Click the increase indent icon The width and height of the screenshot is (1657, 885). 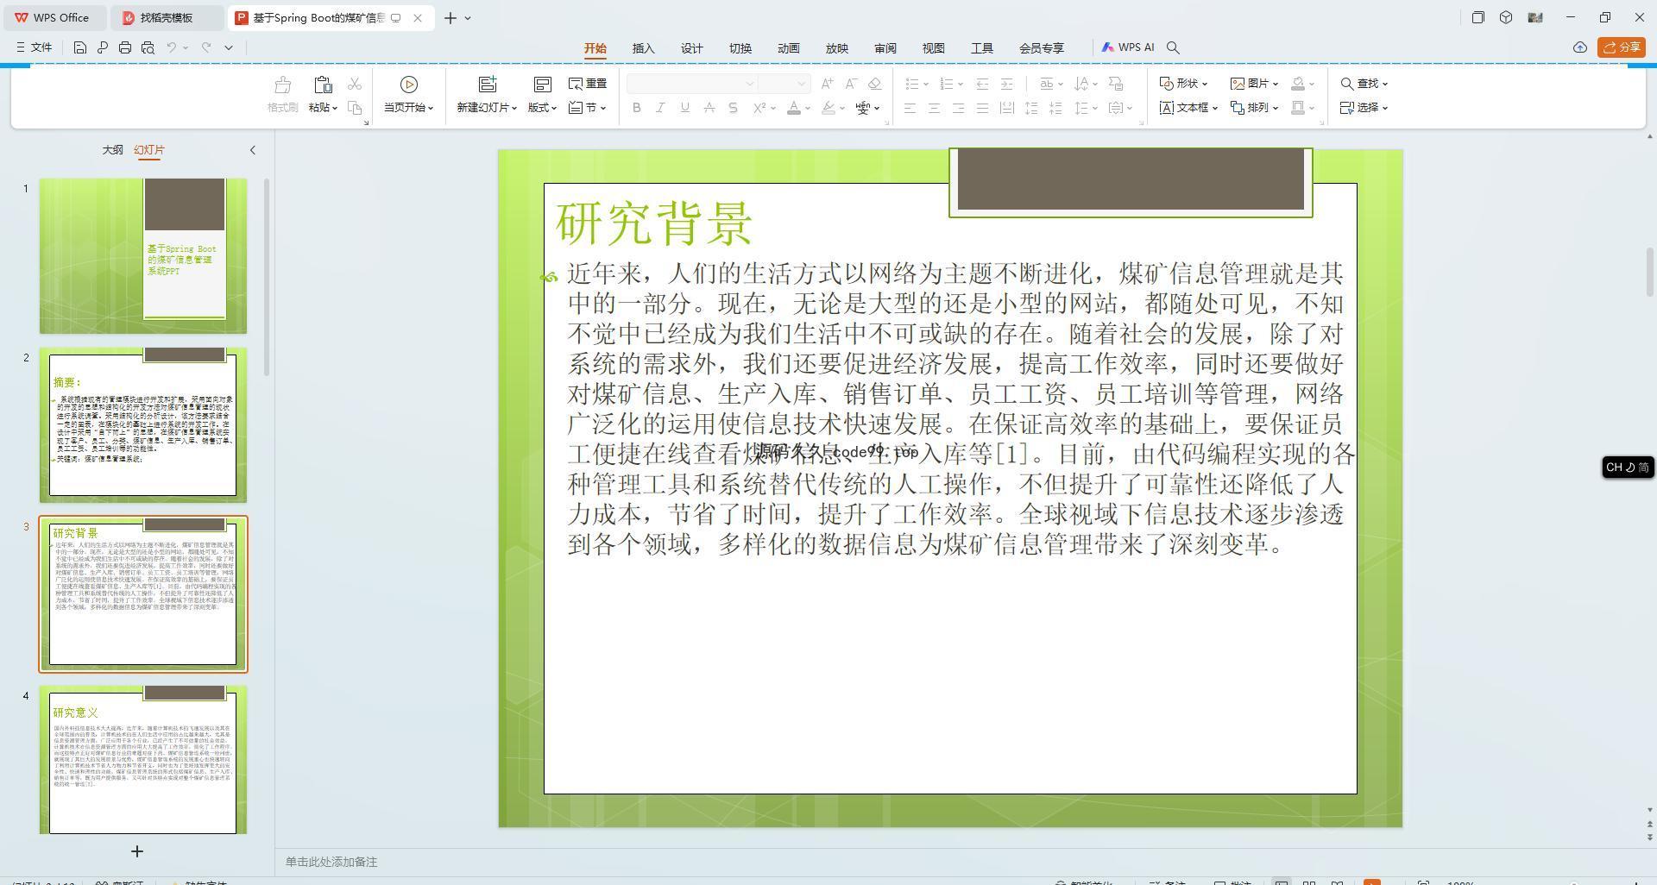(1006, 84)
